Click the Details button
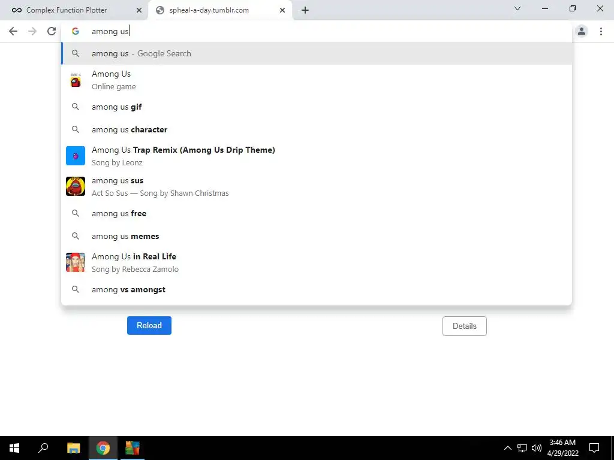The image size is (614, 460). [x=465, y=326]
